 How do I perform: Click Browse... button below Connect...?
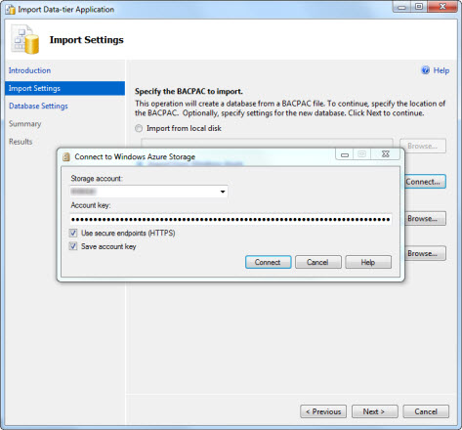coord(425,219)
